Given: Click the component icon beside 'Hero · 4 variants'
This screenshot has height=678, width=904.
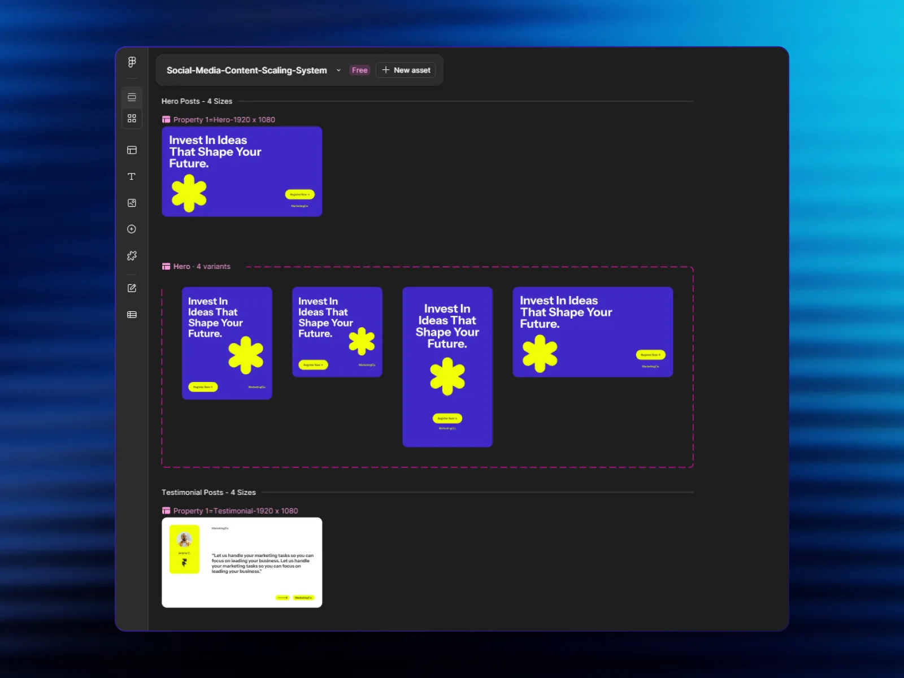Looking at the screenshot, I should click(x=166, y=267).
